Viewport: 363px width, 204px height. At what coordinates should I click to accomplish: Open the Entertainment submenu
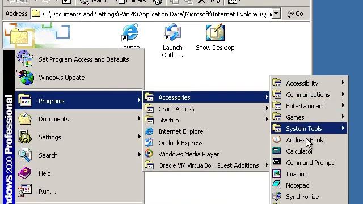309,106
